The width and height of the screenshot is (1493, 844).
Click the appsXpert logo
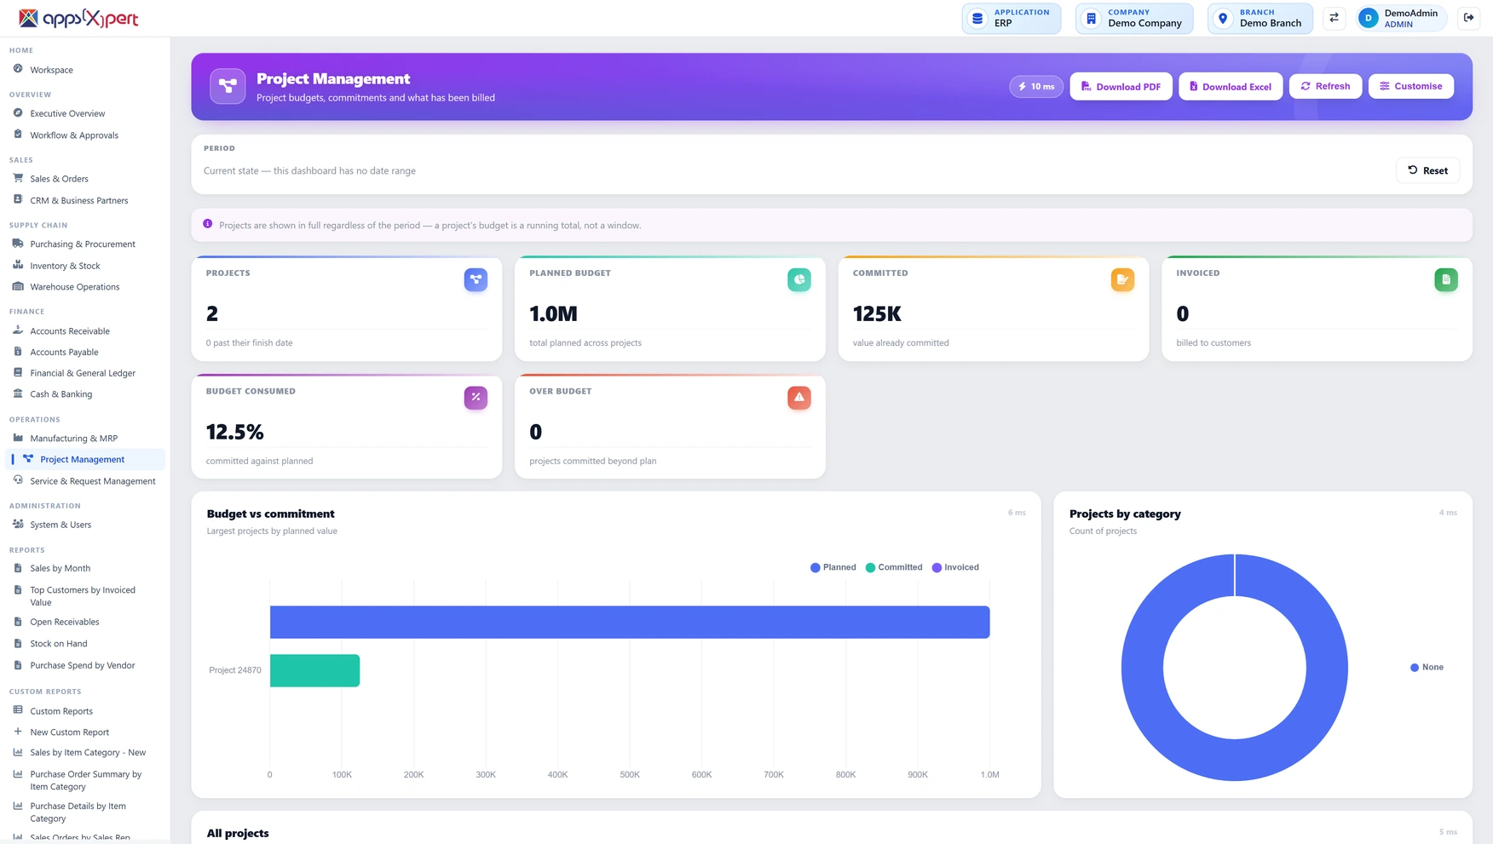point(78,18)
